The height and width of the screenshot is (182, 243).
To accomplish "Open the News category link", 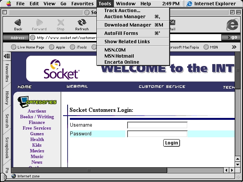I will pos(37,162).
